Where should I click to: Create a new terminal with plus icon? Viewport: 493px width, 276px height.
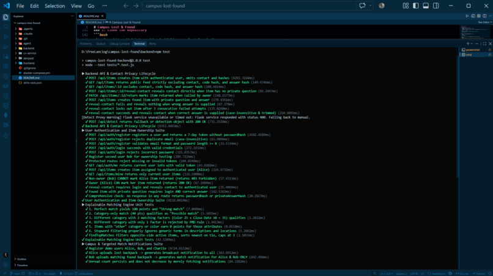[468, 43]
